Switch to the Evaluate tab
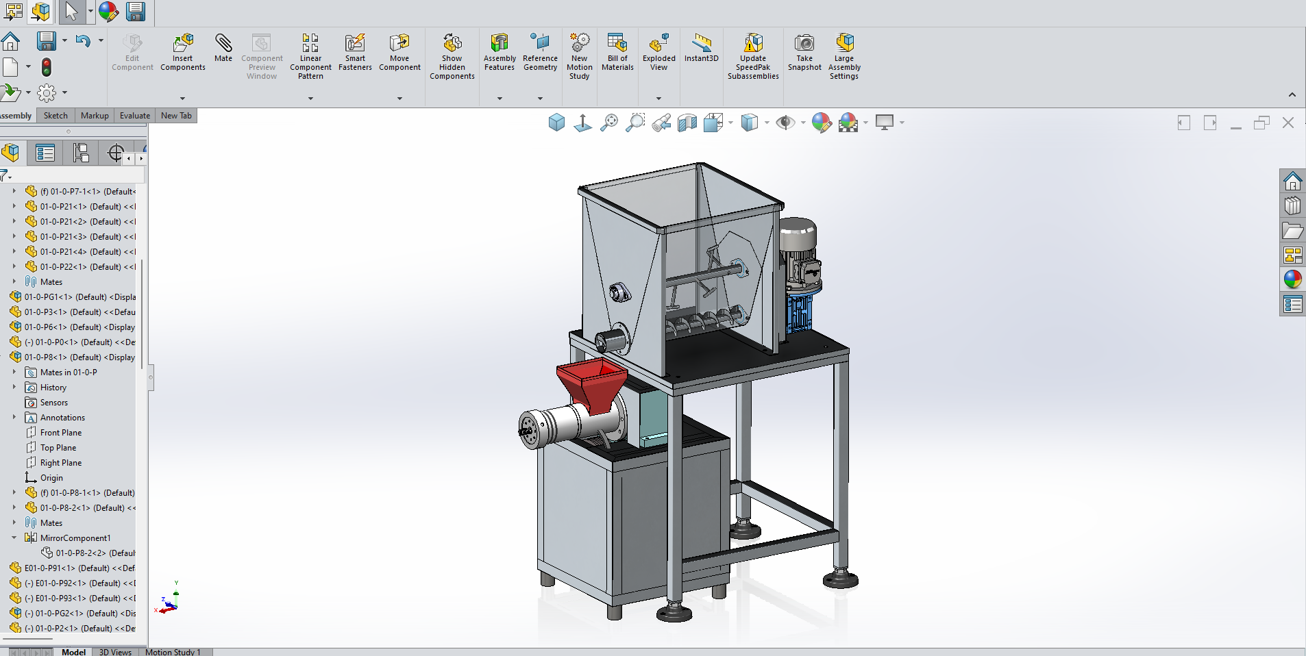Viewport: 1306px width, 656px height. pos(135,116)
